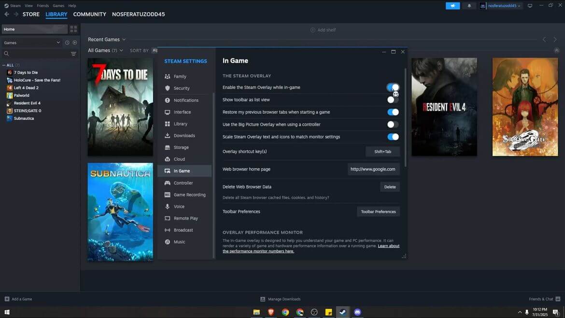Open the Help menu
Viewport: 565px width, 318px height.
point(72,6)
